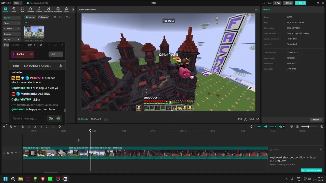326x183 pixels.
Task: Click the Record button in media panel
Action: 43,17
